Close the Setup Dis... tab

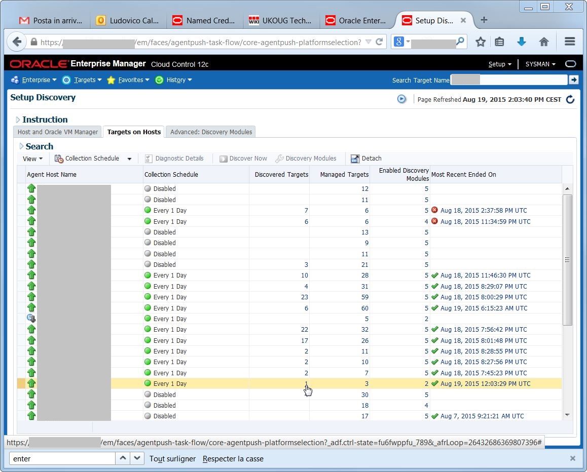pyautogui.click(x=463, y=20)
